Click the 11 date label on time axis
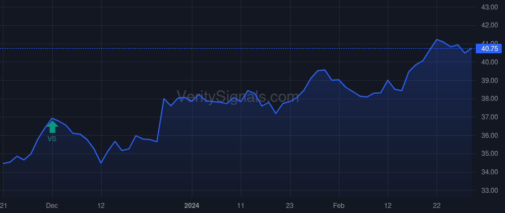 click(x=241, y=206)
